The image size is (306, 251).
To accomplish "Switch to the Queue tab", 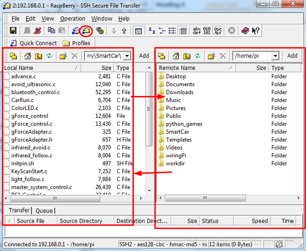I will click(x=44, y=211).
